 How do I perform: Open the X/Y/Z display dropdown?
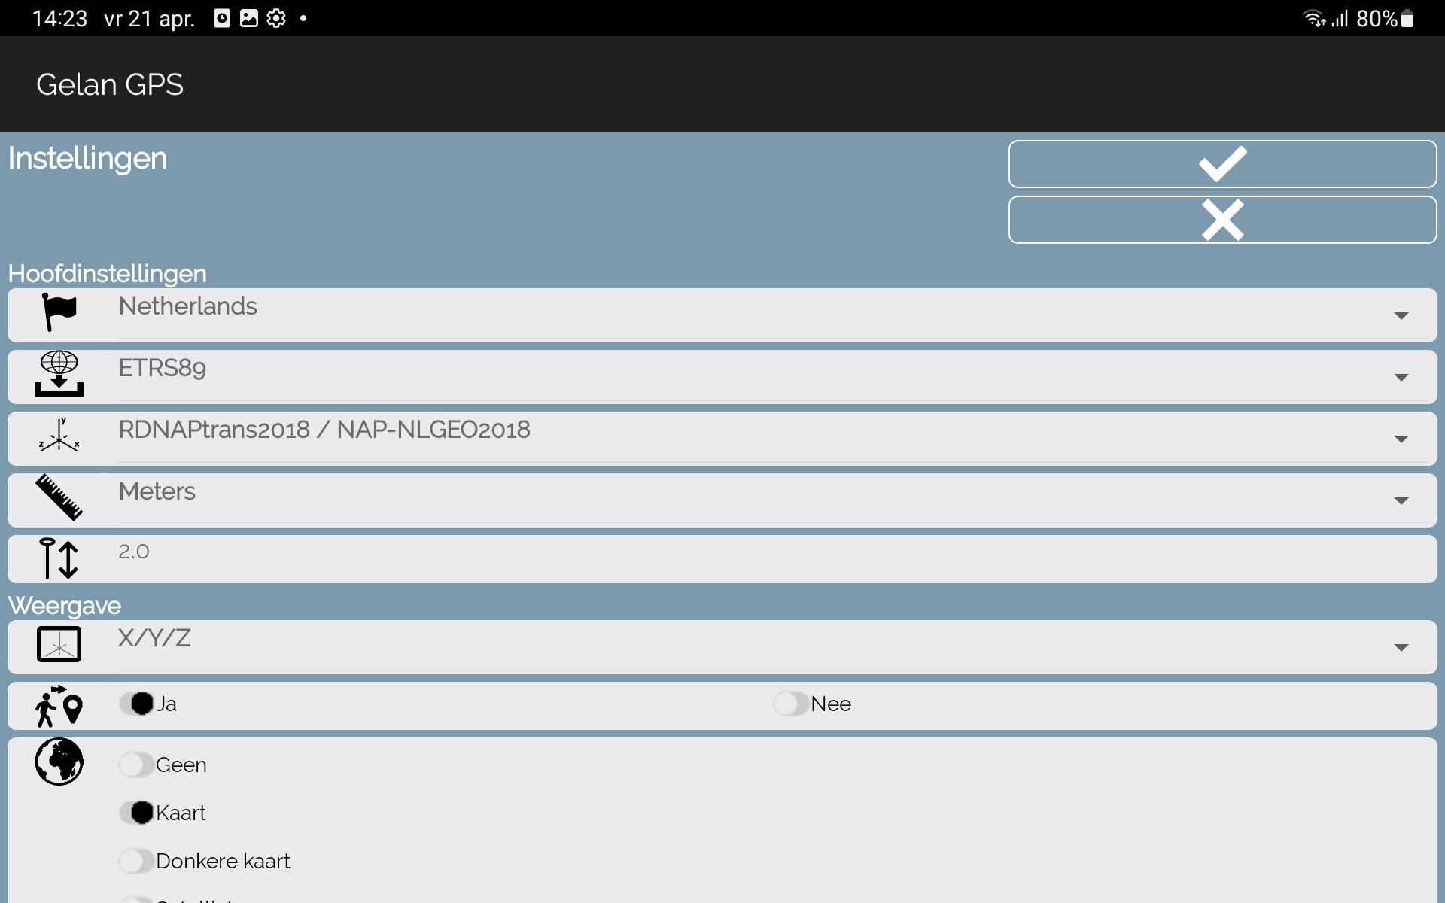coord(774,646)
